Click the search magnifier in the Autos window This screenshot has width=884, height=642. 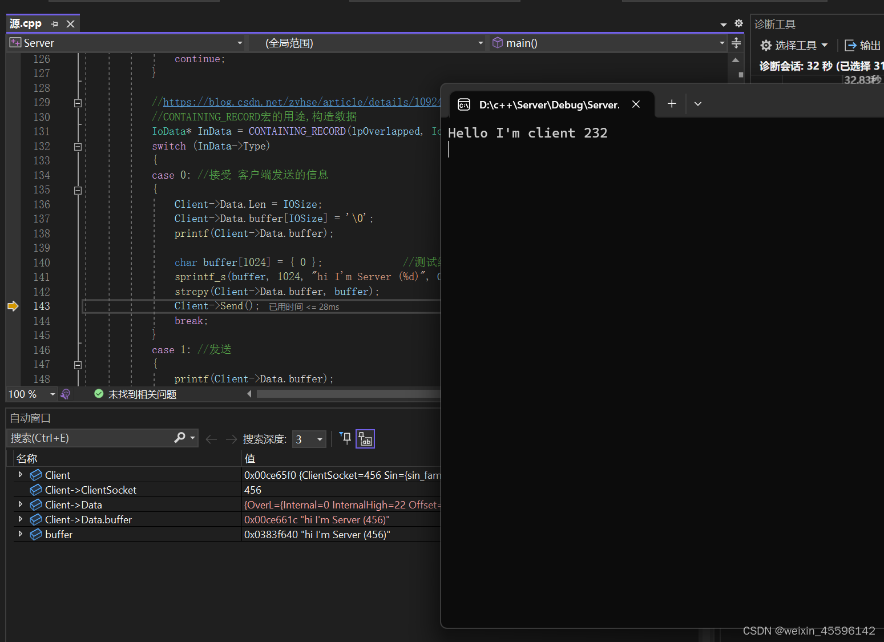(180, 438)
